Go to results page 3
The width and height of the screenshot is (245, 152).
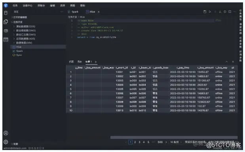tap(139, 142)
